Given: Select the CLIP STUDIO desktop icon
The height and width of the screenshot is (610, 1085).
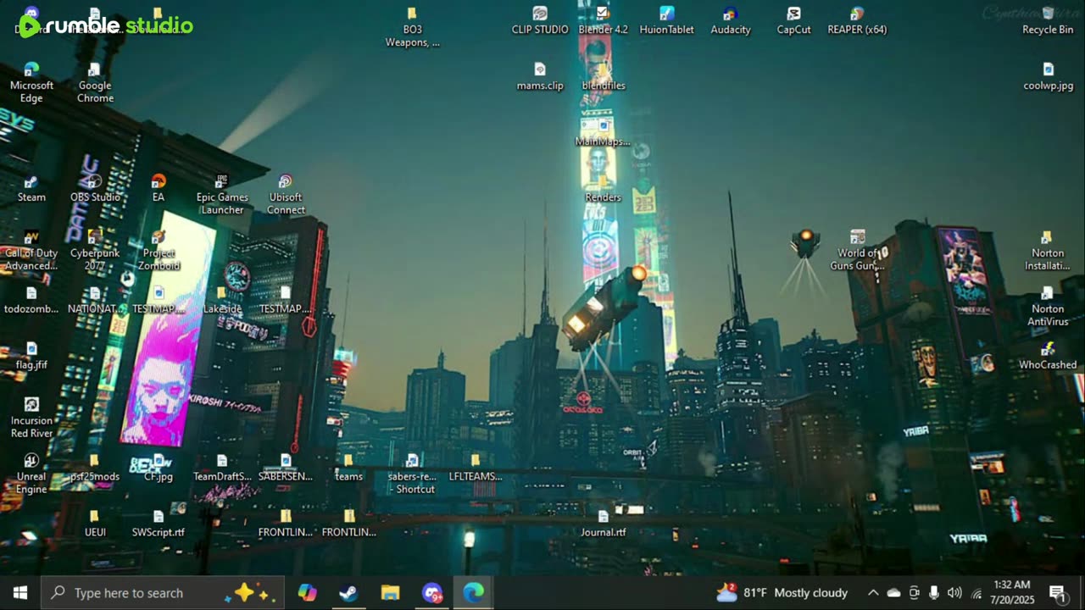Looking at the screenshot, I should point(540,20).
